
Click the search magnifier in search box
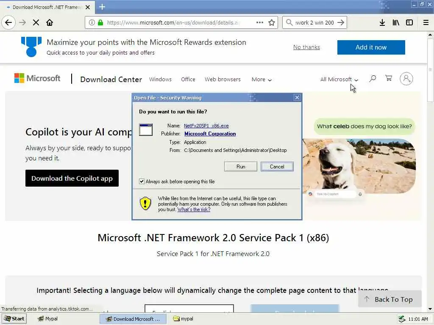289,22
